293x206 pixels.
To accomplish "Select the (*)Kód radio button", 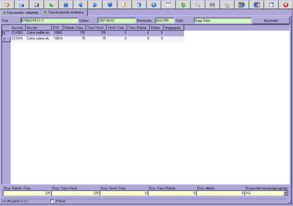I will pos(52,201).
